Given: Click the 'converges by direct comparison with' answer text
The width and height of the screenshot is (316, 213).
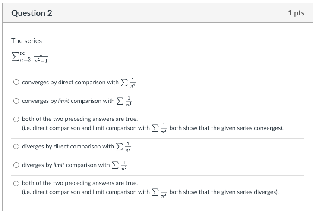Looking at the screenshot, I should click(70, 82).
